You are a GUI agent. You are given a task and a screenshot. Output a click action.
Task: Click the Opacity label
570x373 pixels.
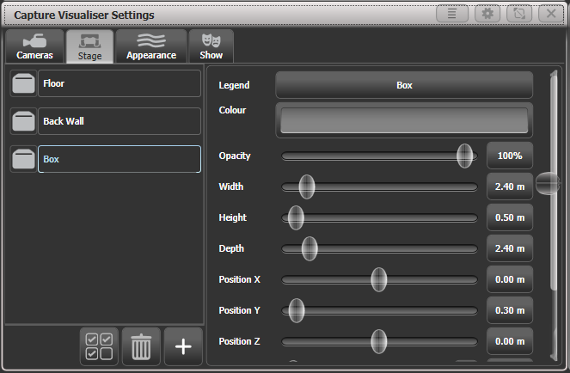(x=235, y=156)
